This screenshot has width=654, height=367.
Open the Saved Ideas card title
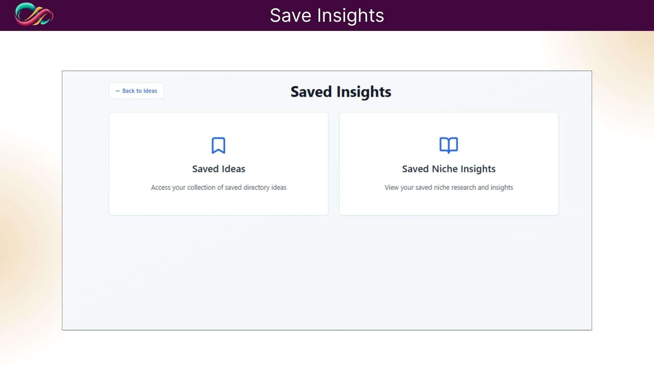click(218, 169)
